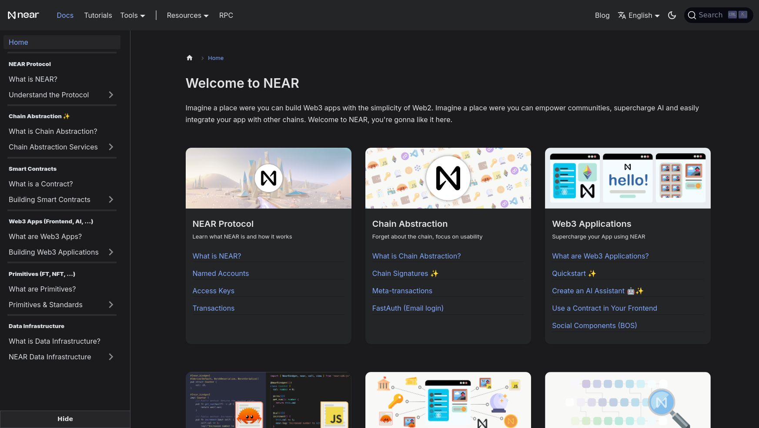Click Hide sidebar button

(65, 419)
